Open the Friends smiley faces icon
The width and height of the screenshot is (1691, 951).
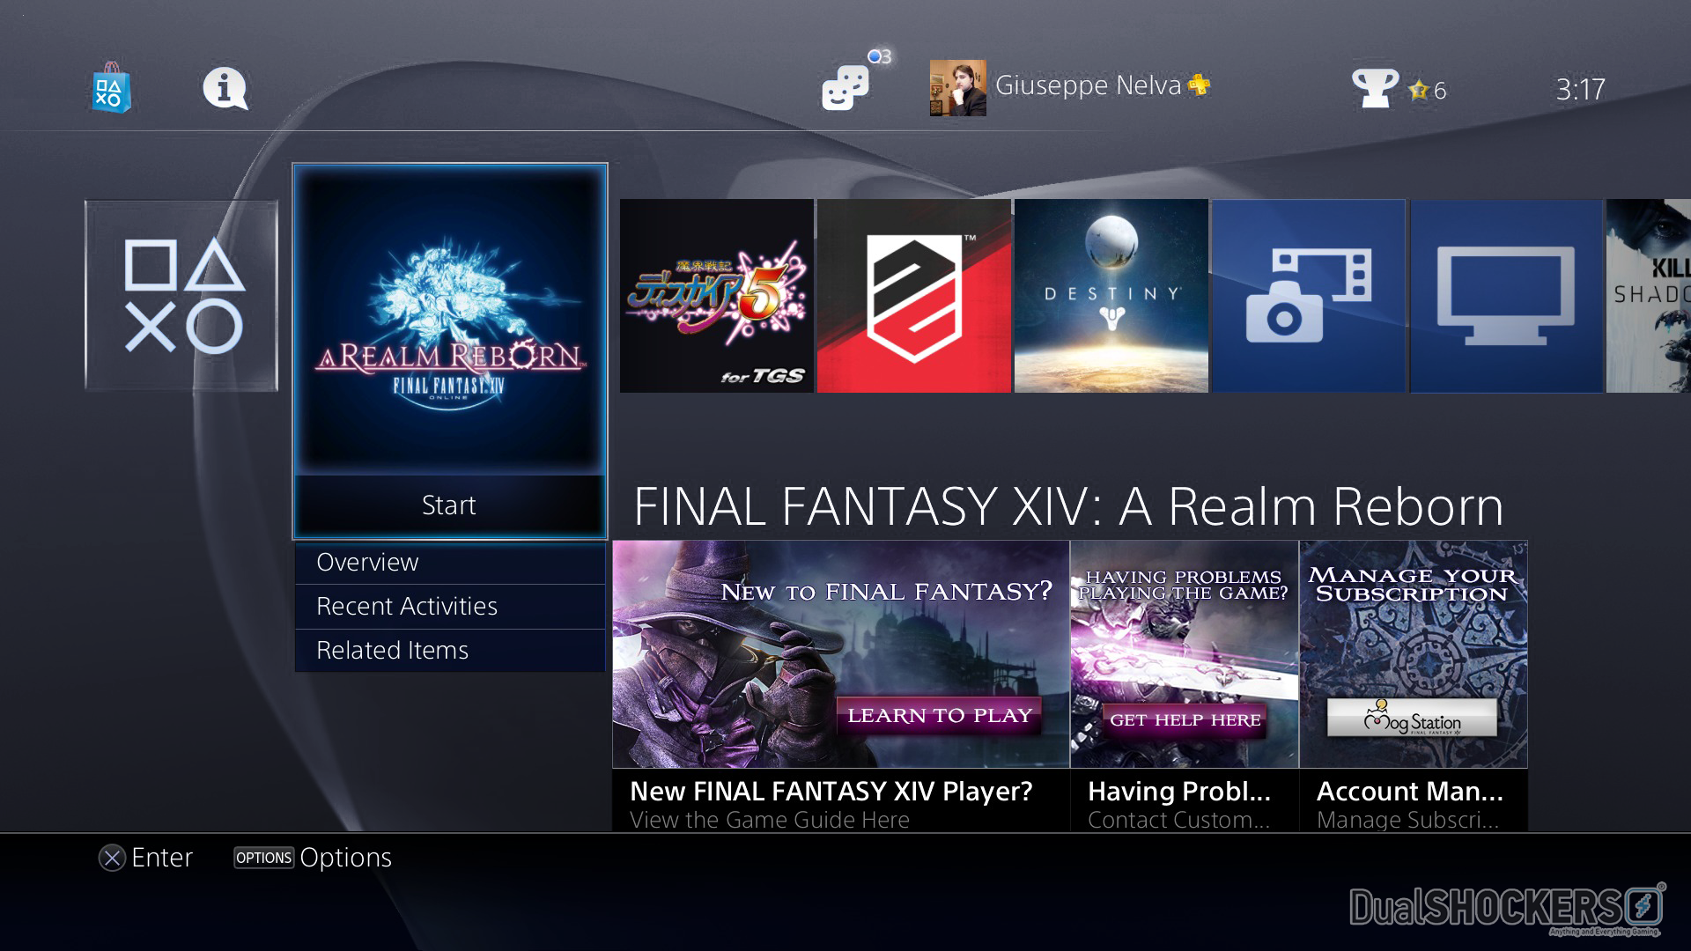tap(845, 88)
